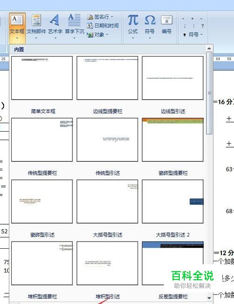
Task: Open the 签名行 dropdown arrow
Action: 112,17
